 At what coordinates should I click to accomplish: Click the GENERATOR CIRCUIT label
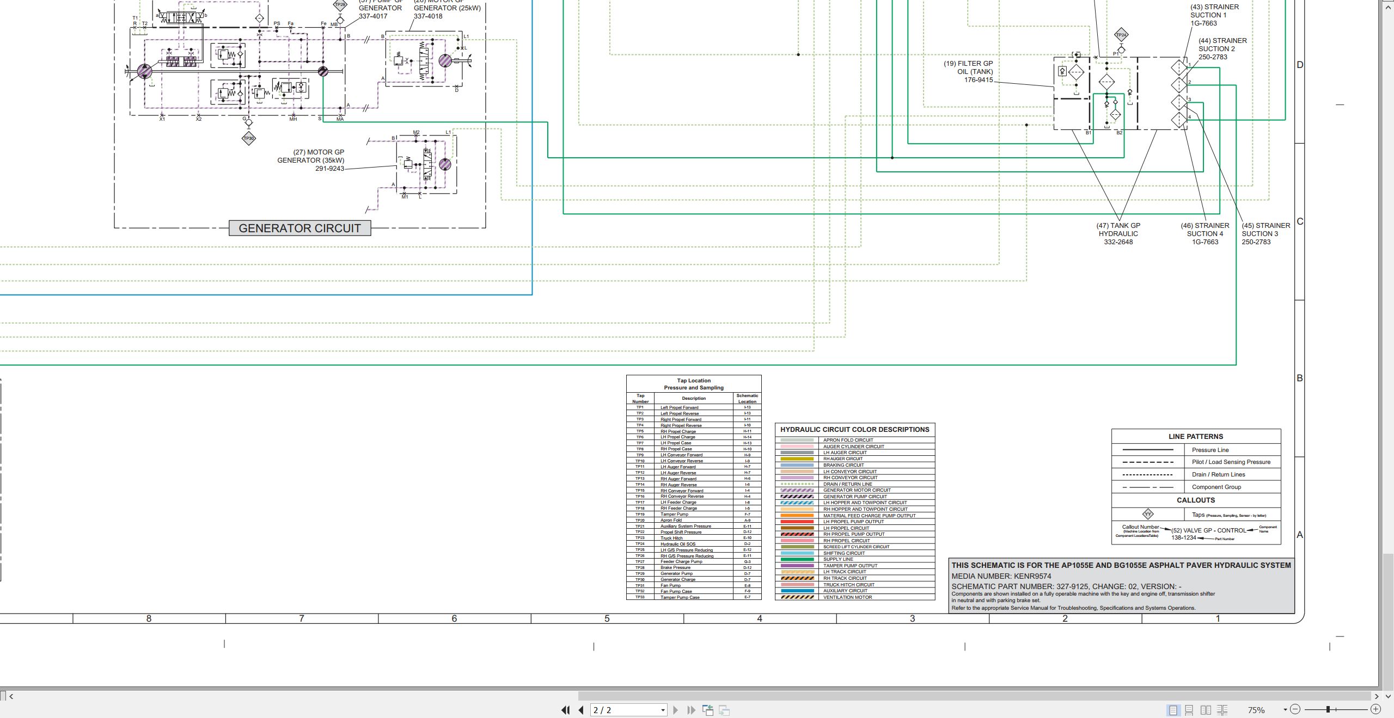300,228
